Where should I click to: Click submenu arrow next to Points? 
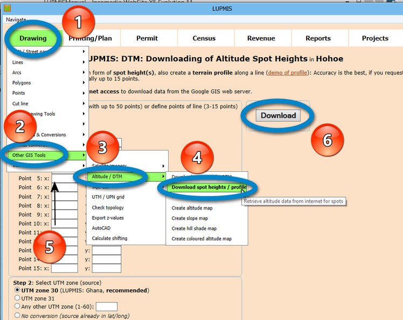(84, 93)
